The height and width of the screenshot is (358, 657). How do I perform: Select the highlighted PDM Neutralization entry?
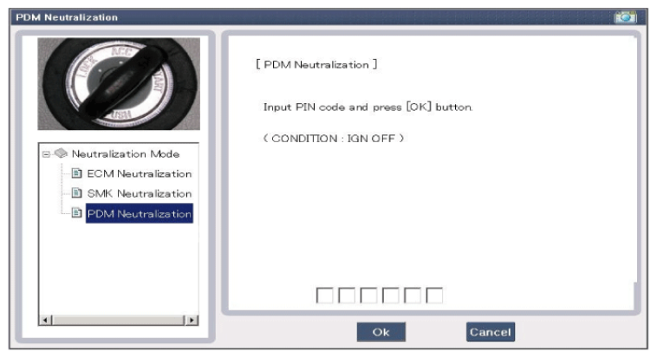coord(139,213)
